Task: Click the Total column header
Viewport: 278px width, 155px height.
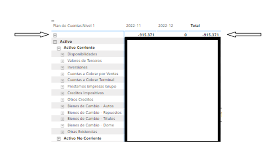Action: [x=195, y=26]
